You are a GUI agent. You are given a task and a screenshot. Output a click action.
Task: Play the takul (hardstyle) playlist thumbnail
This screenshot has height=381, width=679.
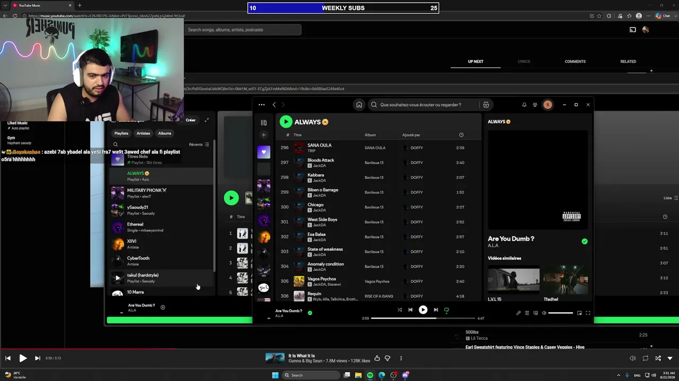point(117,277)
